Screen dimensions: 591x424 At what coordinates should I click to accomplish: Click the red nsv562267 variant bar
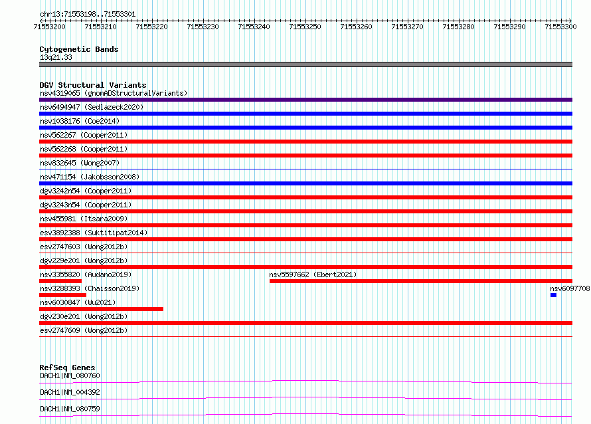click(x=305, y=142)
